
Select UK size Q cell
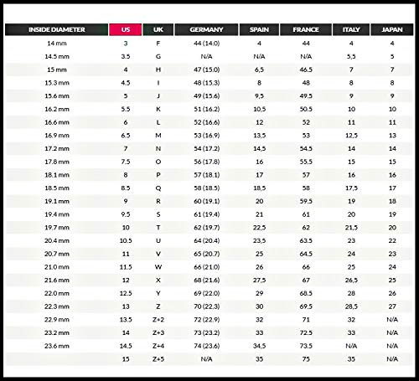click(x=158, y=188)
